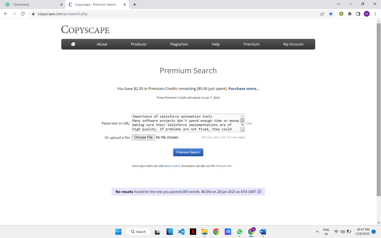Go back with the browser back arrow
The height and width of the screenshot is (238, 381).
(6, 14)
